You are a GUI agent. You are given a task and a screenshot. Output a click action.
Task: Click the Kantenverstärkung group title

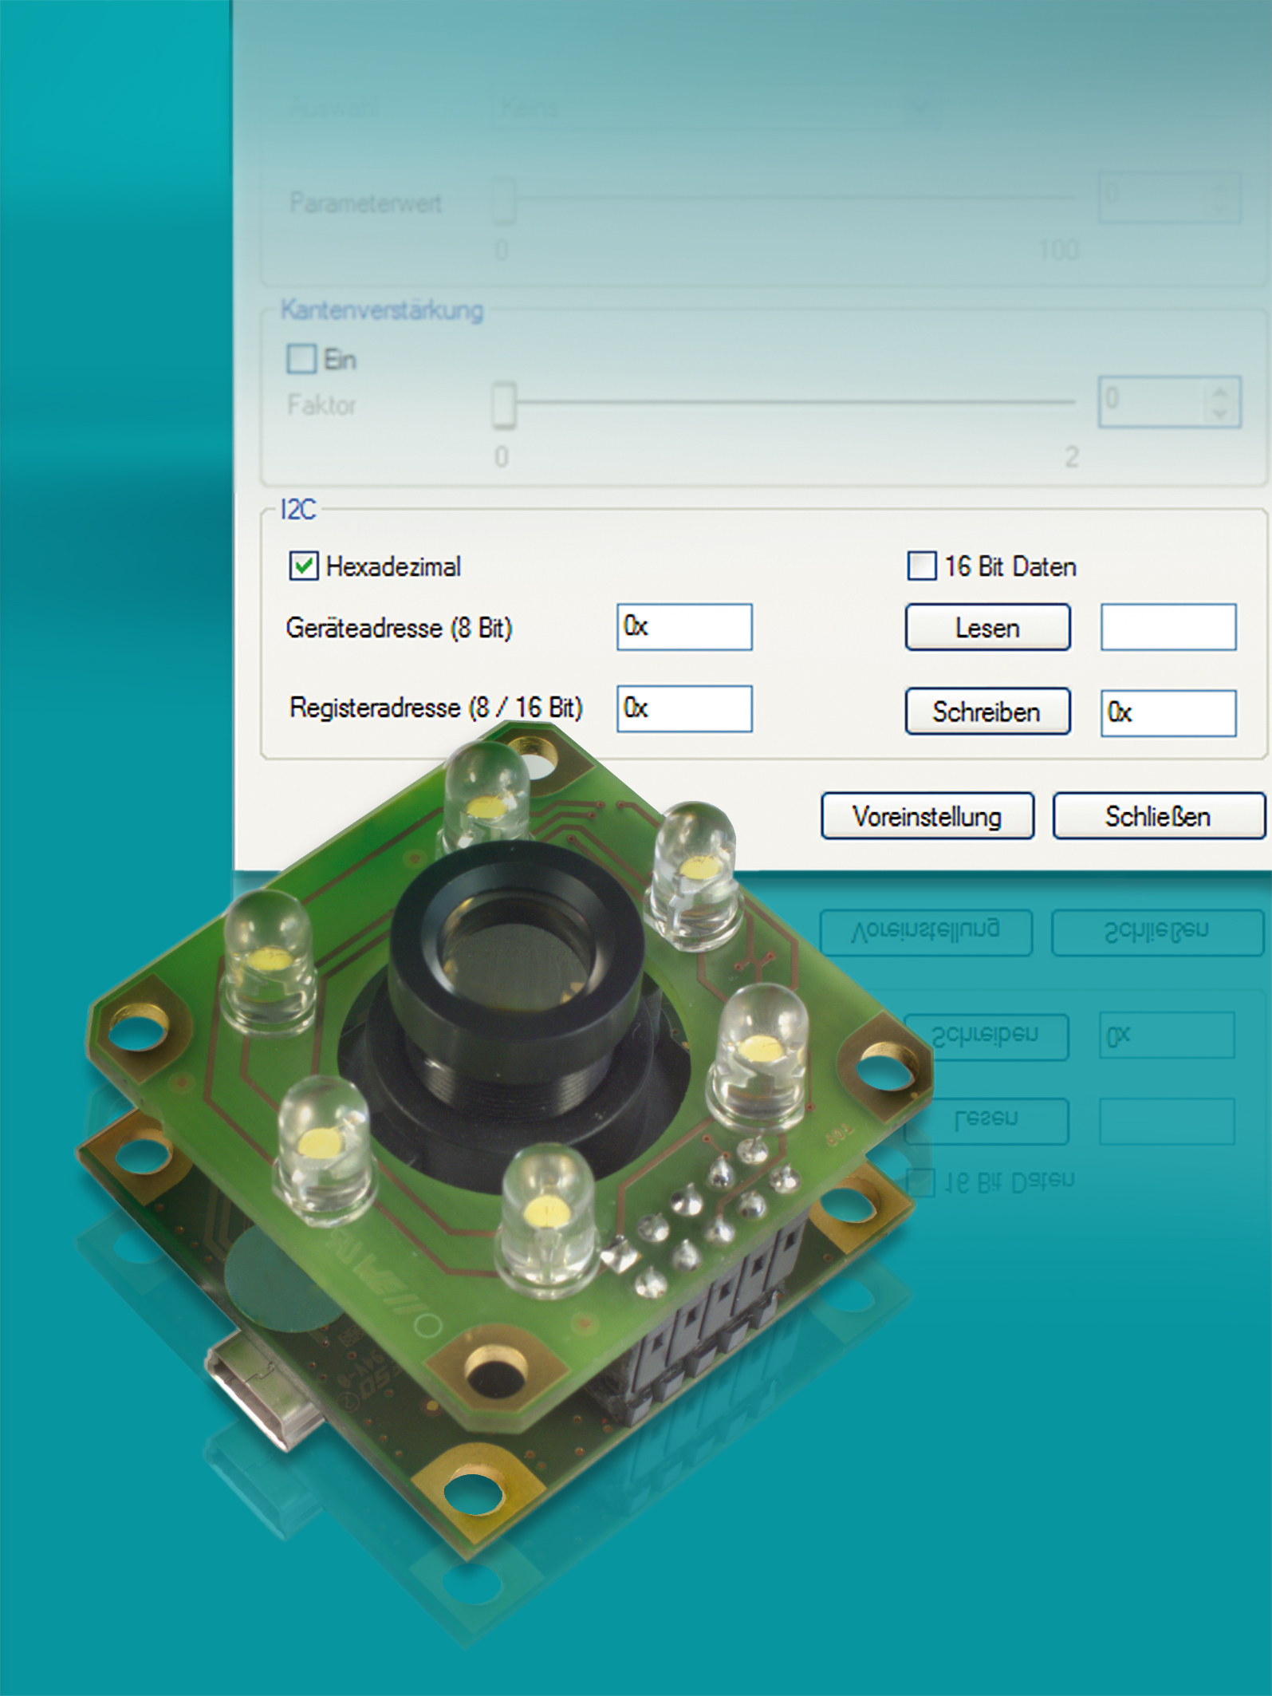point(382,310)
